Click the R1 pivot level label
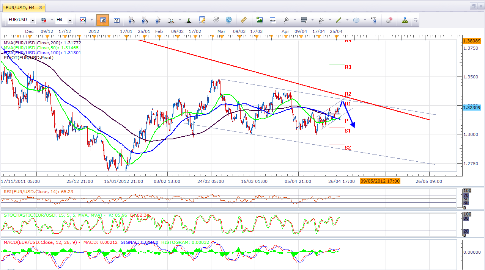The image size is (485, 270). click(x=348, y=103)
